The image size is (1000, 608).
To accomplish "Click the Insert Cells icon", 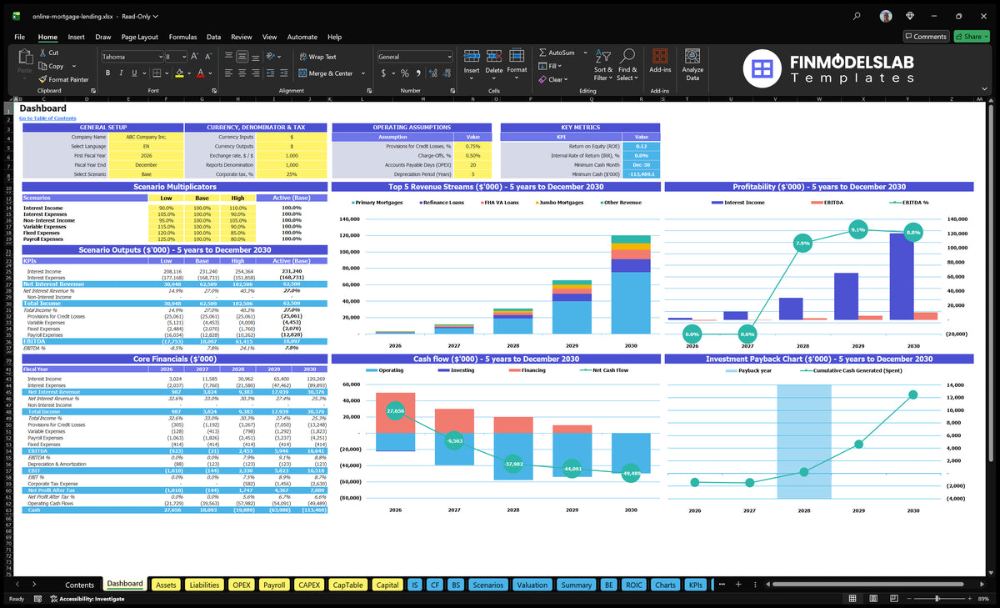I will tap(472, 57).
